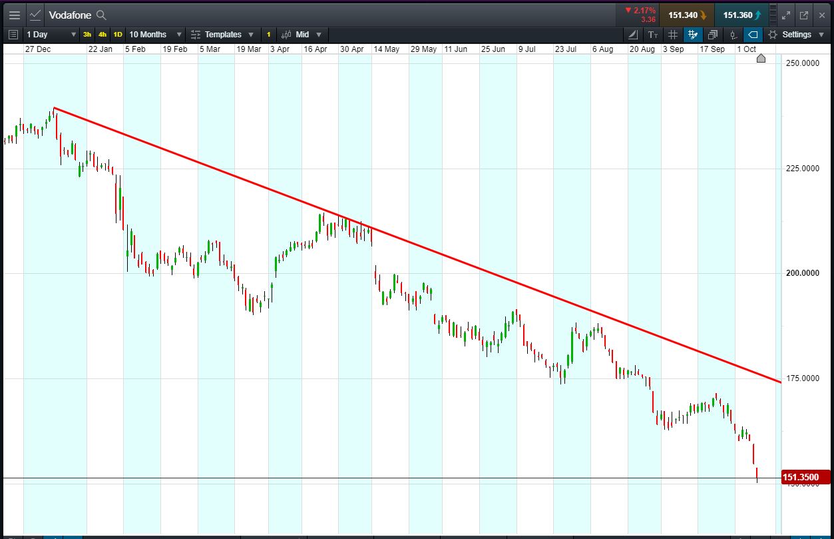Click the 250.0000 price axis label

(802, 63)
